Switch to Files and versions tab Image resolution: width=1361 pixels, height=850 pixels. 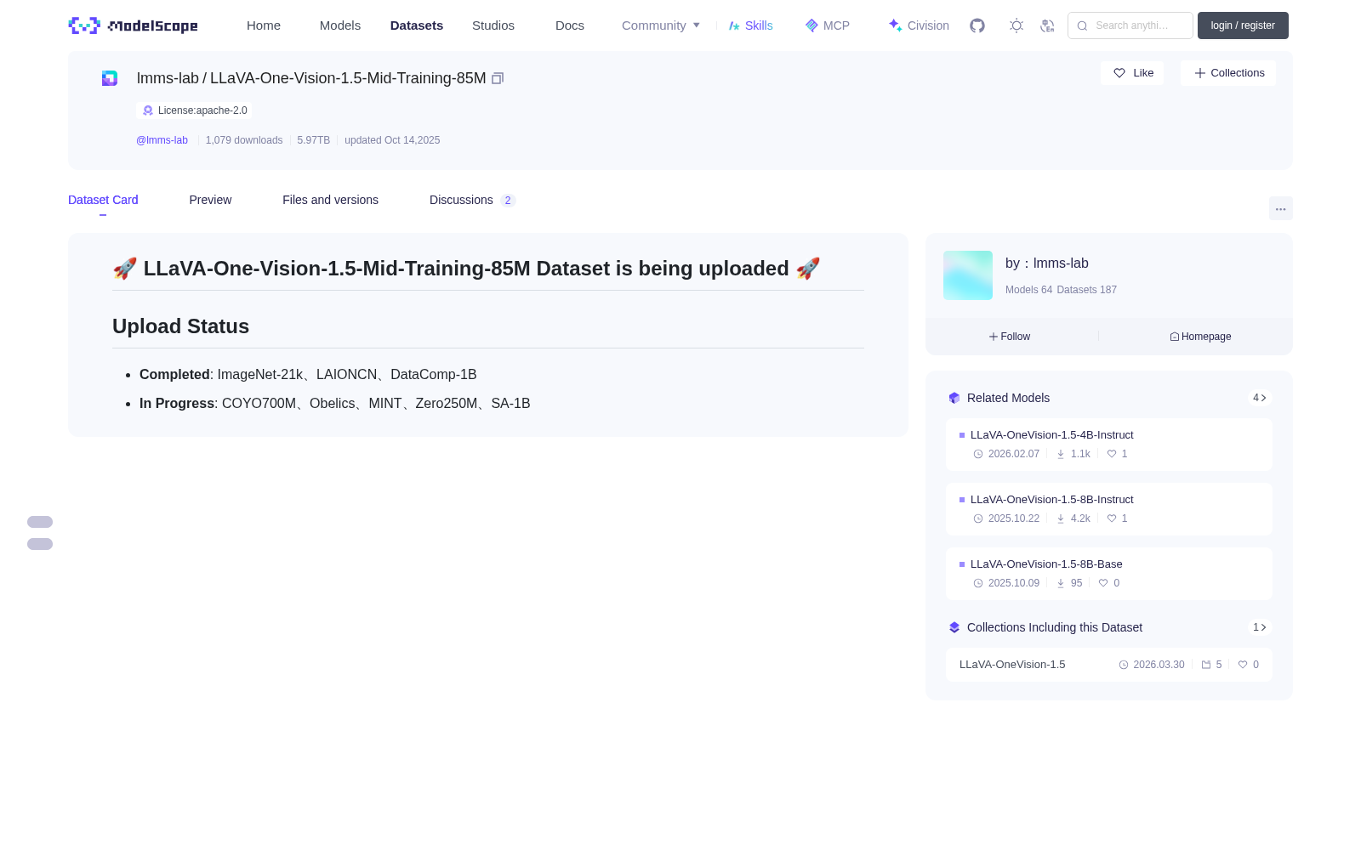coord(330,200)
